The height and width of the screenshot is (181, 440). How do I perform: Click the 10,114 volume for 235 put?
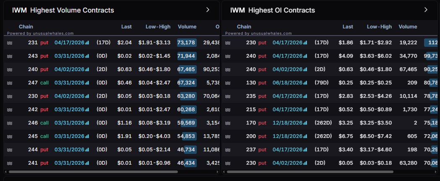(x=408, y=96)
